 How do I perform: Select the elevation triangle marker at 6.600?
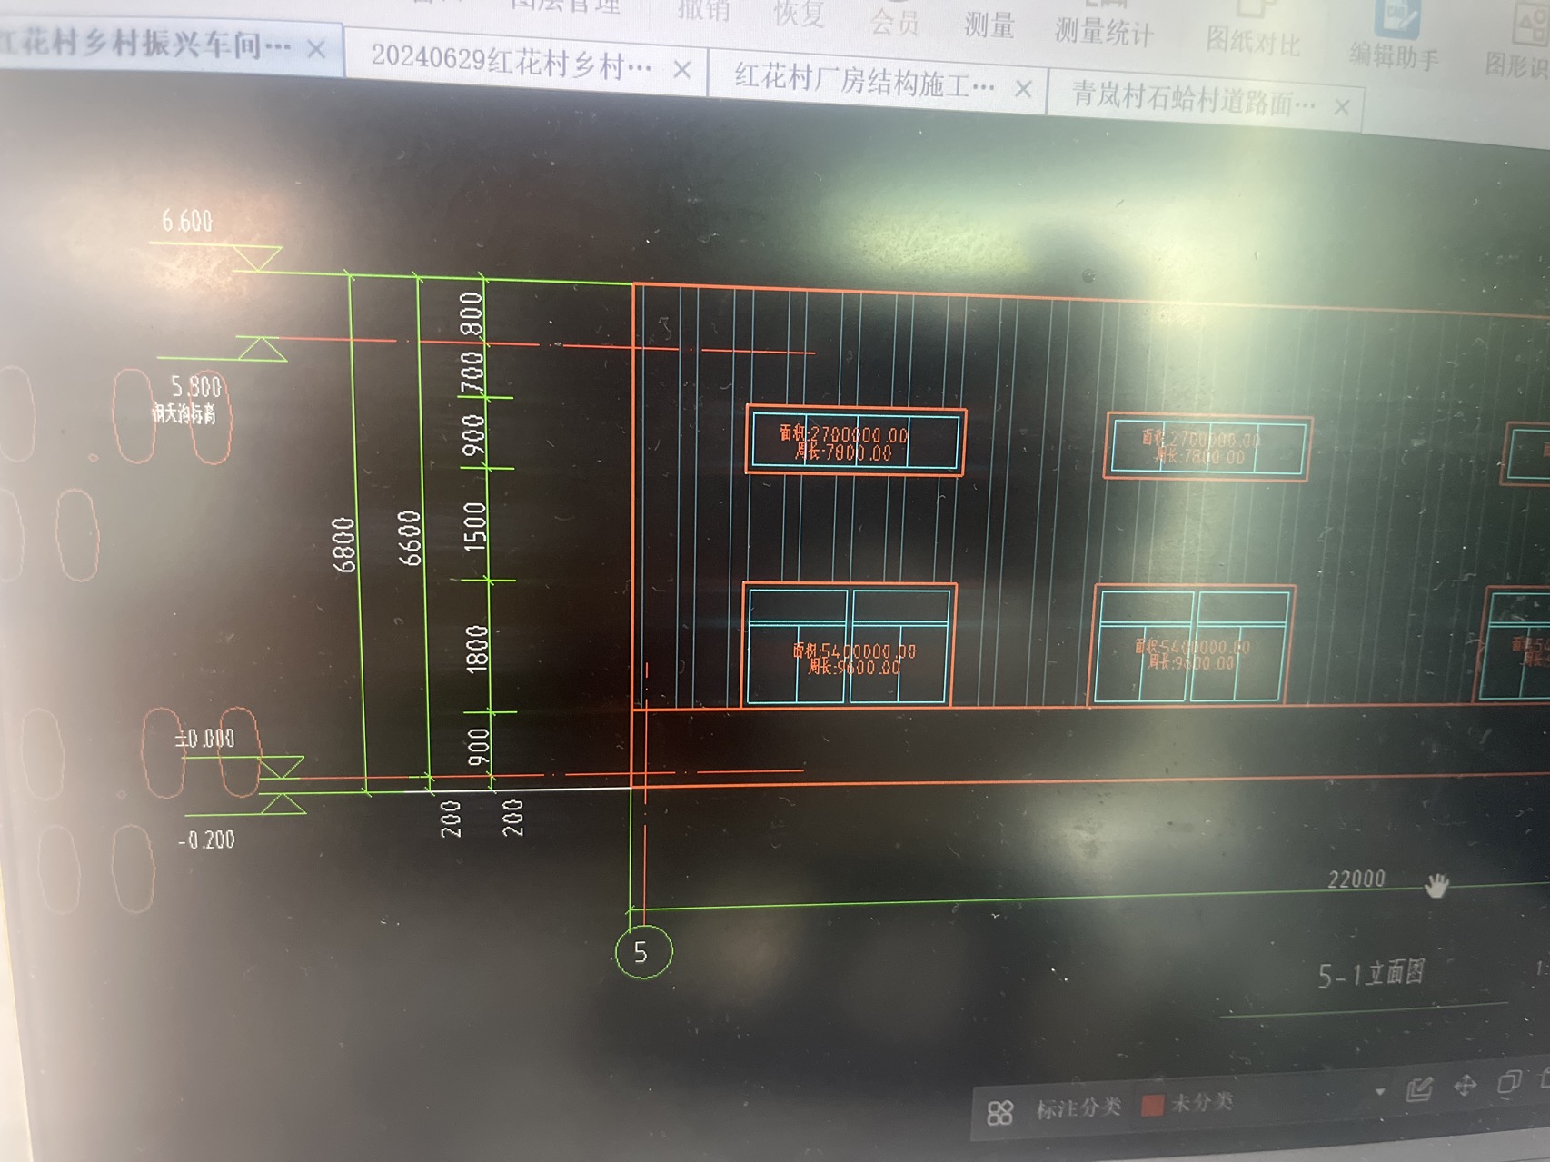[258, 258]
